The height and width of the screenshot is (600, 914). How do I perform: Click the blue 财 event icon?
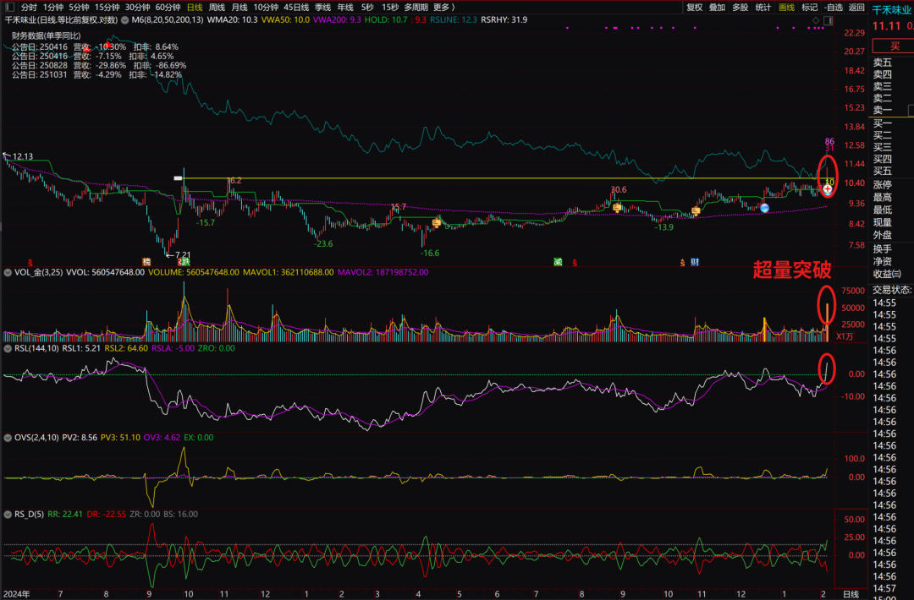[x=695, y=263]
